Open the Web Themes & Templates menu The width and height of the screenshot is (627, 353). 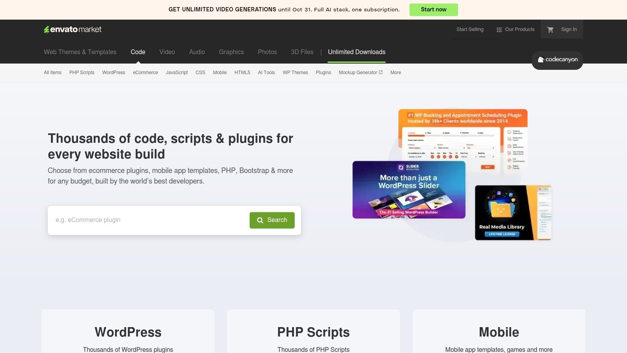80,52
